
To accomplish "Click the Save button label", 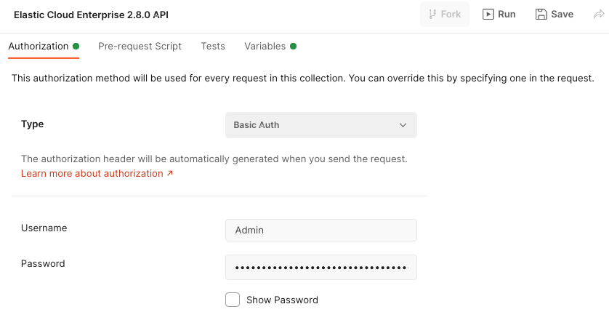I will pyautogui.click(x=562, y=14).
